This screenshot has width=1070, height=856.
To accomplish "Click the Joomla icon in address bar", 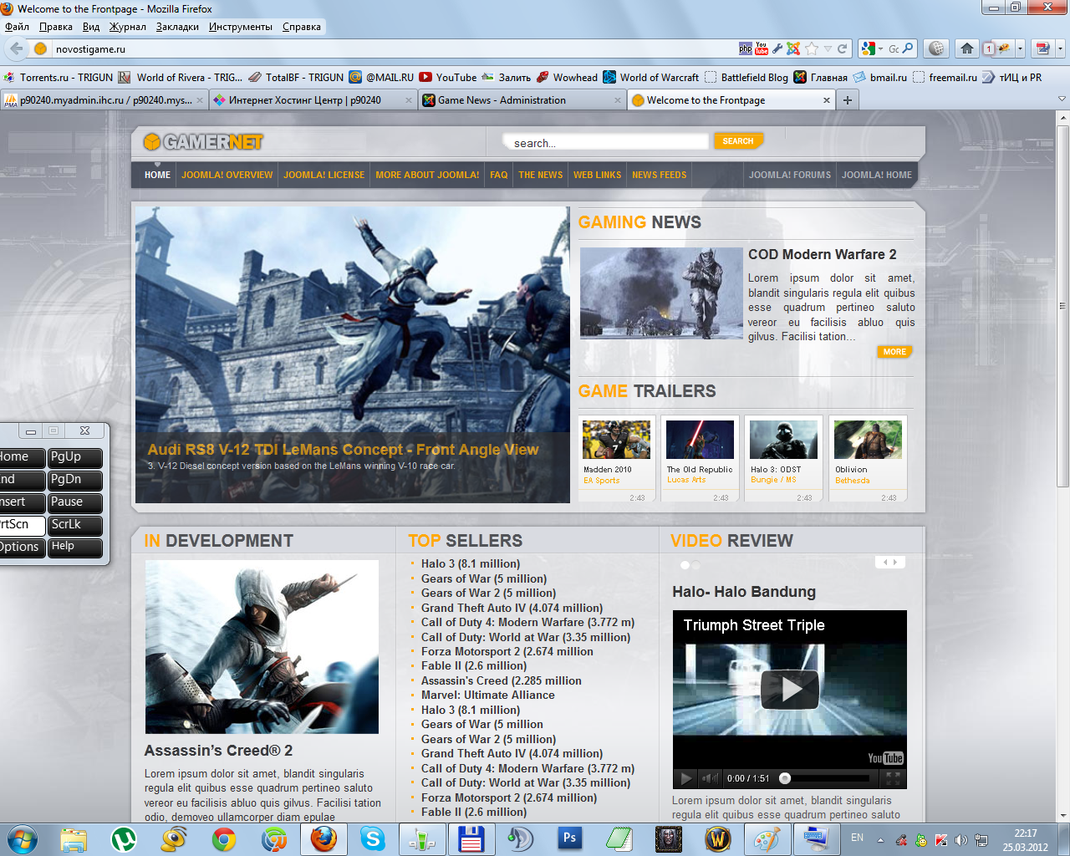I will click(x=793, y=48).
